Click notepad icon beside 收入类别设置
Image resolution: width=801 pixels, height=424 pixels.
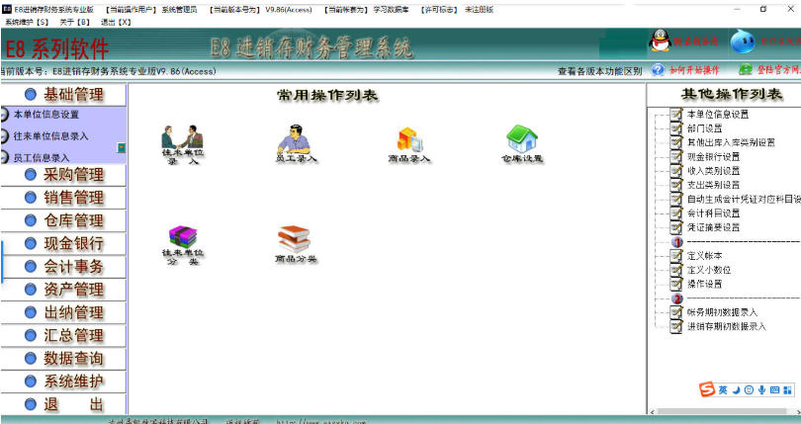tap(676, 171)
